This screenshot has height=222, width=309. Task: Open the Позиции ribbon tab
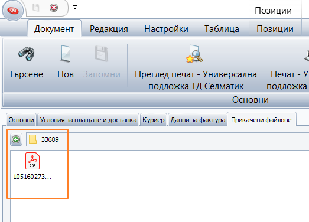275,29
